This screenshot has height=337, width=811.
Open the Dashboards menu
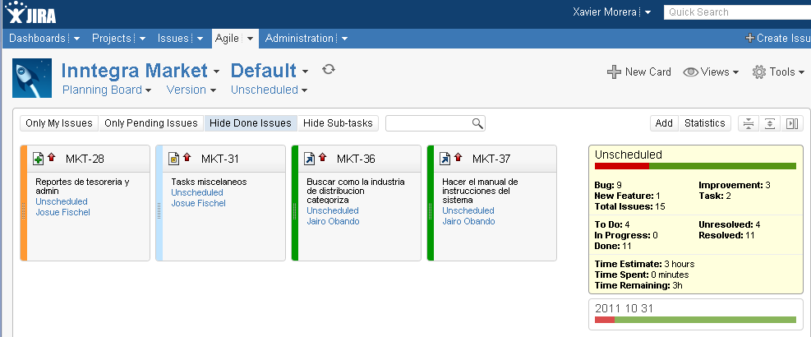click(x=37, y=39)
